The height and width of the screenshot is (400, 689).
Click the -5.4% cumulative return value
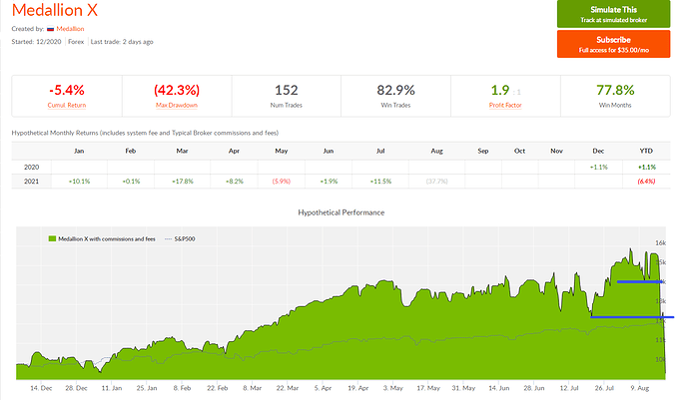pos(67,90)
